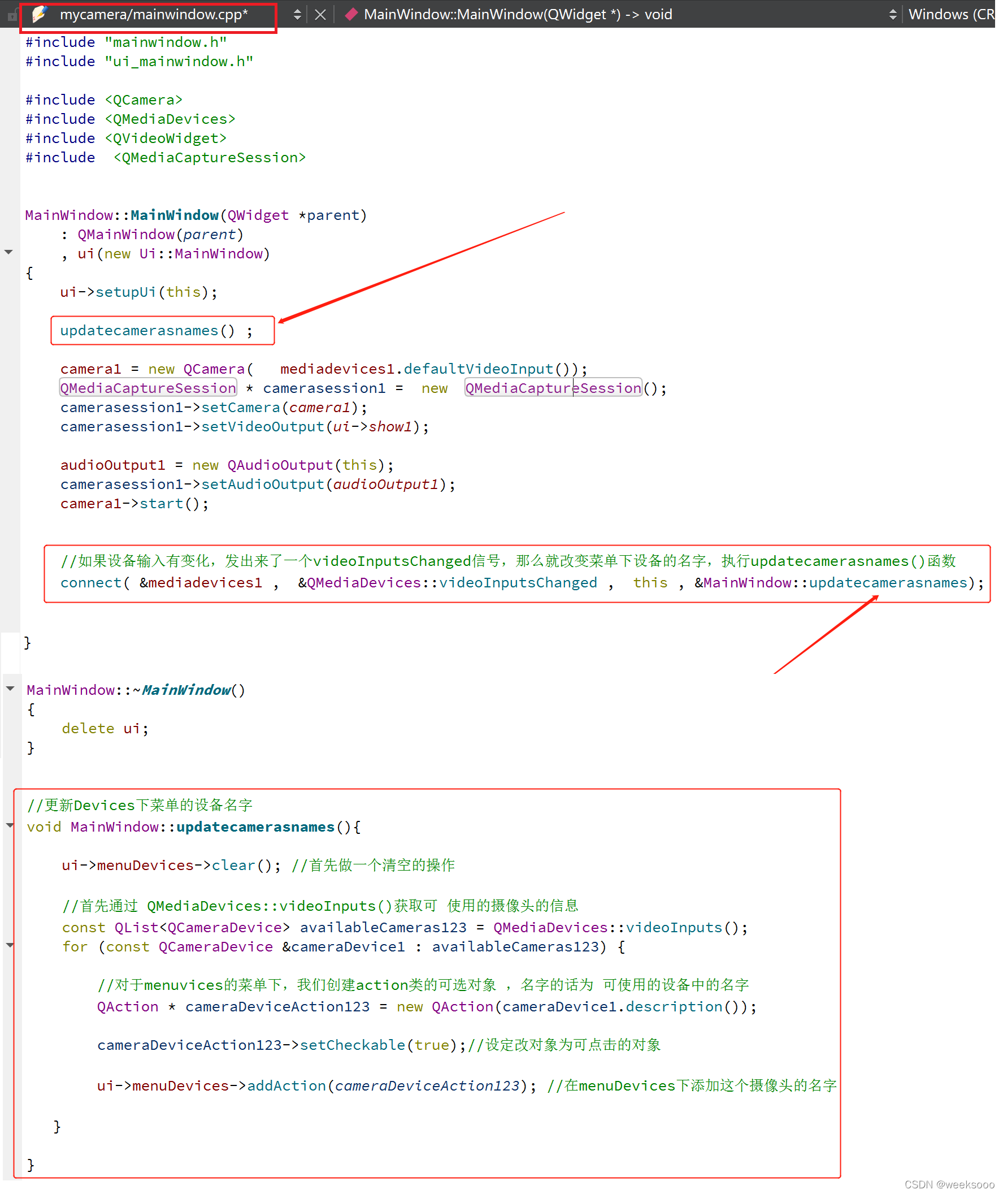Click the connect( call keyword
Image resolution: width=1003 pixels, height=1194 pixels.
[94, 583]
